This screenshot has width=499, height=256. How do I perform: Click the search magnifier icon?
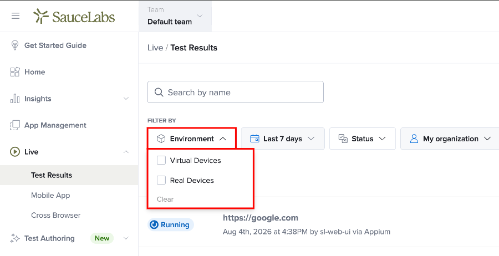point(159,92)
